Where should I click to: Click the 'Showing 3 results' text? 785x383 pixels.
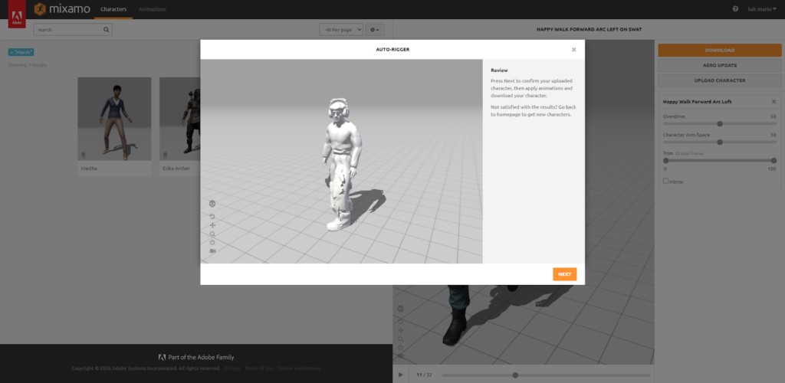28,65
